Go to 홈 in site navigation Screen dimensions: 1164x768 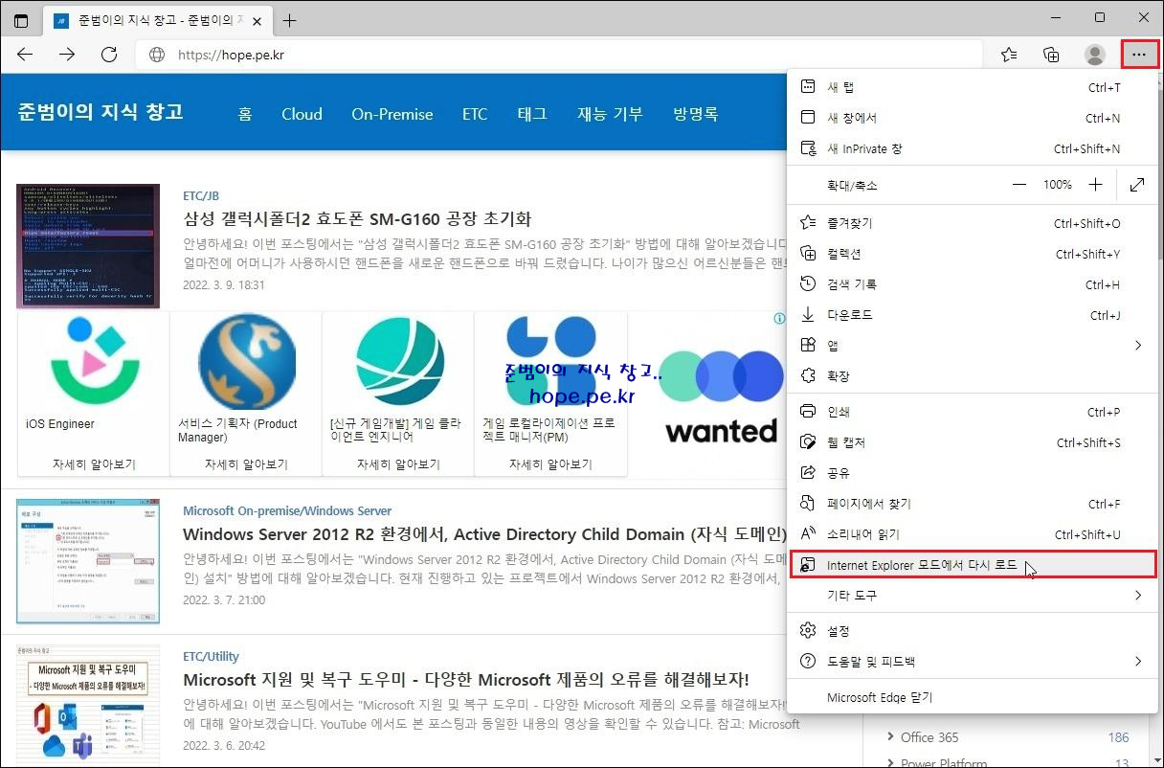pyautogui.click(x=245, y=114)
